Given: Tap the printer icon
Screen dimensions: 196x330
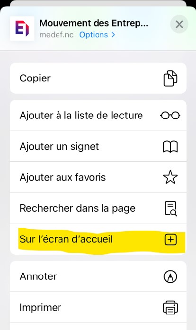Looking at the screenshot, I should [x=170, y=307].
